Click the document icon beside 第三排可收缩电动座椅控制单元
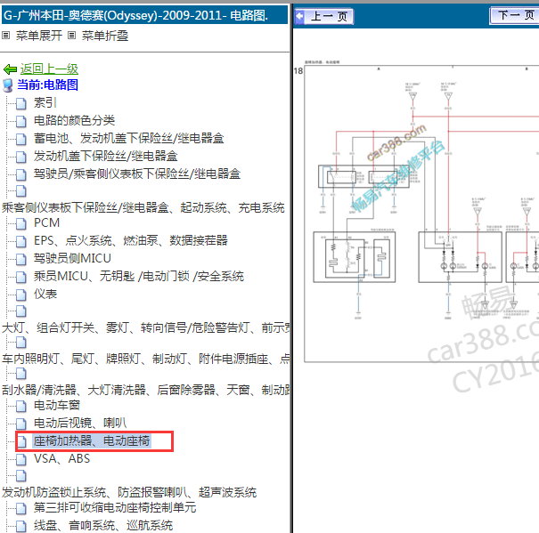The image size is (539, 533). tap(21, 509)
